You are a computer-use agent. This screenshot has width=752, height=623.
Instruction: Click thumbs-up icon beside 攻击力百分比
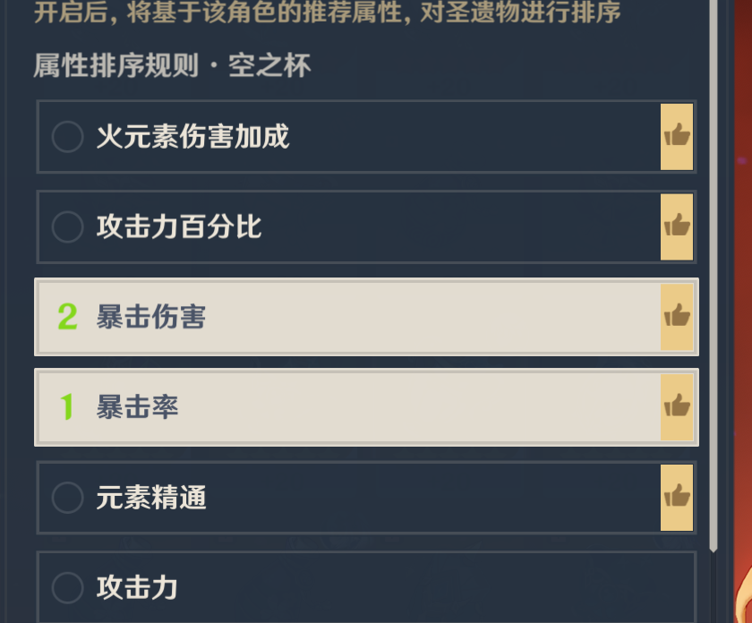coord(677,226)
